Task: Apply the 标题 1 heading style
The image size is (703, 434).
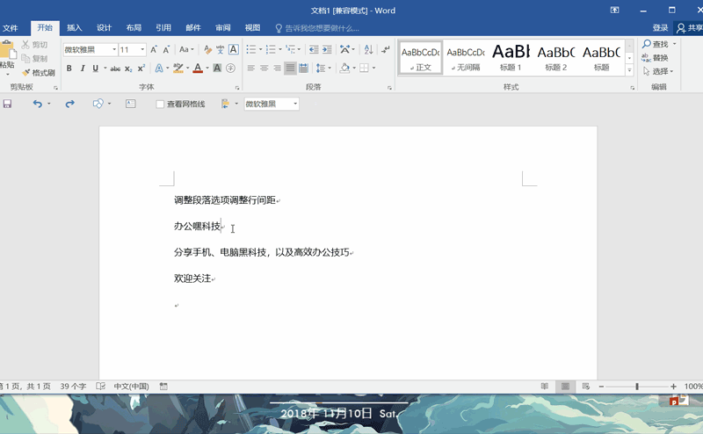Action: pos(511,57)
